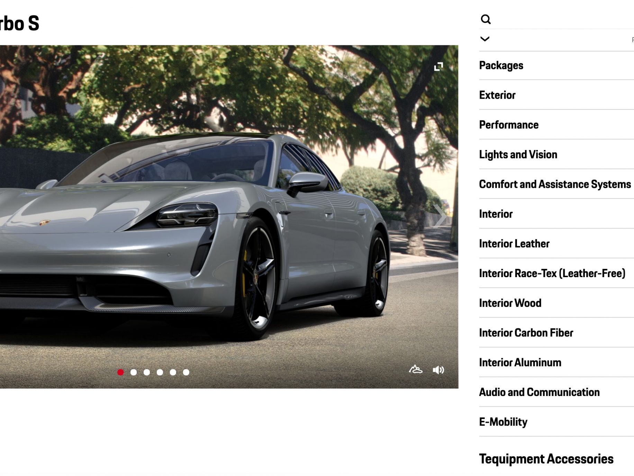The image size is (634, 476).
Task: Expand the E-Mobility section
Action: pyautogui.click(x=556, y=422)
